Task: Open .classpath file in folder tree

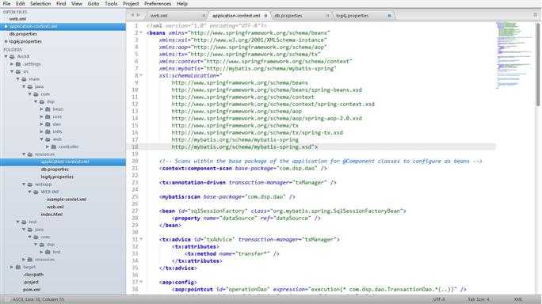Action: pos(34,275)
